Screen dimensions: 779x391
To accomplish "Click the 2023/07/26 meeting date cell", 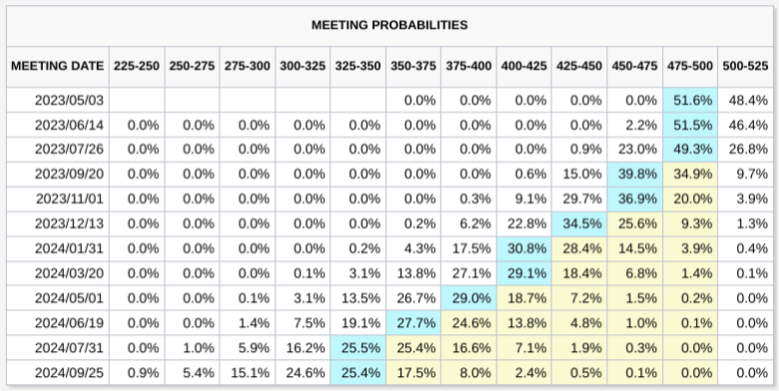I will [58, 150].
